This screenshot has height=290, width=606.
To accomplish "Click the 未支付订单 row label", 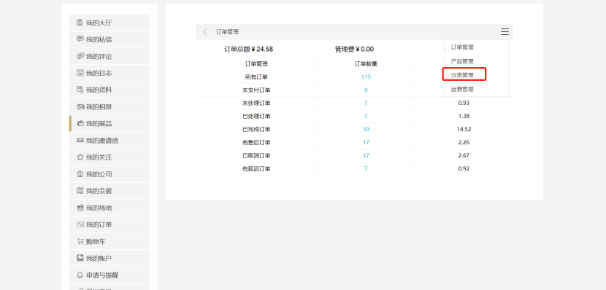I will [x=256, y=90].
